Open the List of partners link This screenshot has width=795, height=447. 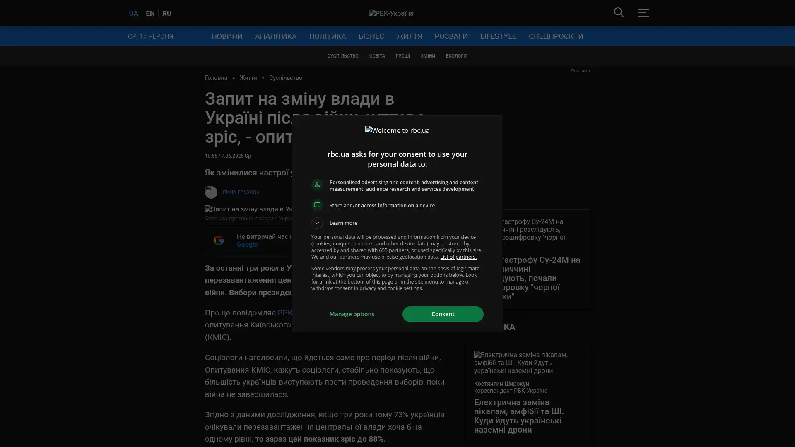(x=458, y=257)
